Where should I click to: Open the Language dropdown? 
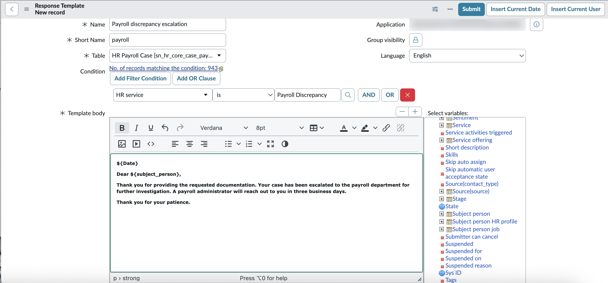(467, 56)
